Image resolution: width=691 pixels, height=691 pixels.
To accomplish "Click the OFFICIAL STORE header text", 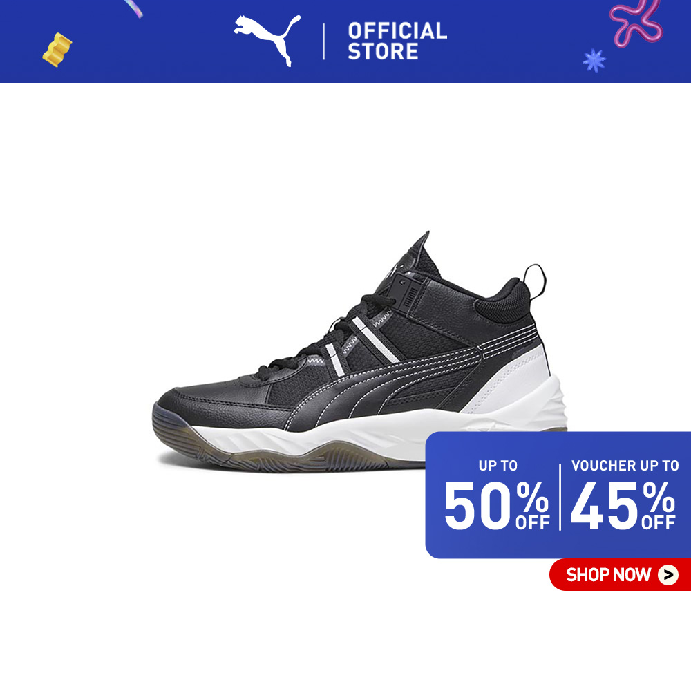I will [397, 41].
